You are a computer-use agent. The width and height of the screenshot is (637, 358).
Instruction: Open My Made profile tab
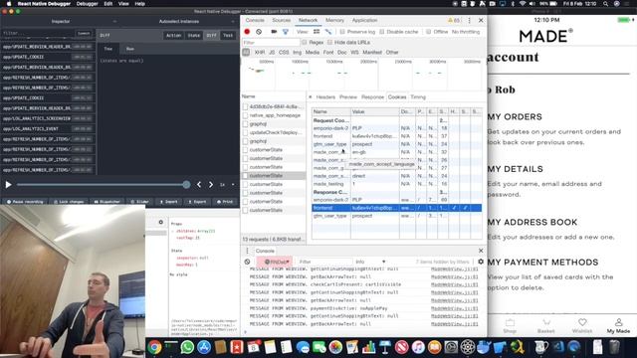coord(618,326)
